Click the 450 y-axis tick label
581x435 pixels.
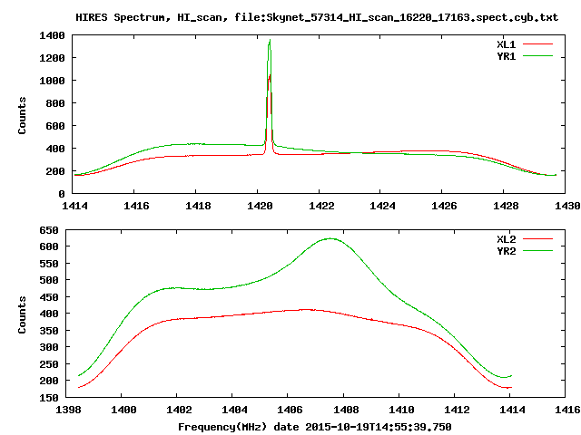click(x=49, y=297)
